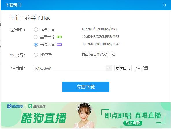Click the 酷狗直播 banner headline
The width and height of the screenshot is (171, 129).
44,118
